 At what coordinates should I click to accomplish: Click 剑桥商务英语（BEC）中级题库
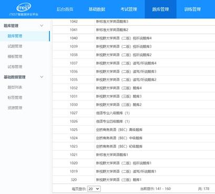click(x=119, y=138)
